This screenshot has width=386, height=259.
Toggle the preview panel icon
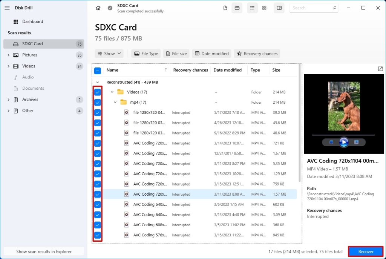coord(279,8)
